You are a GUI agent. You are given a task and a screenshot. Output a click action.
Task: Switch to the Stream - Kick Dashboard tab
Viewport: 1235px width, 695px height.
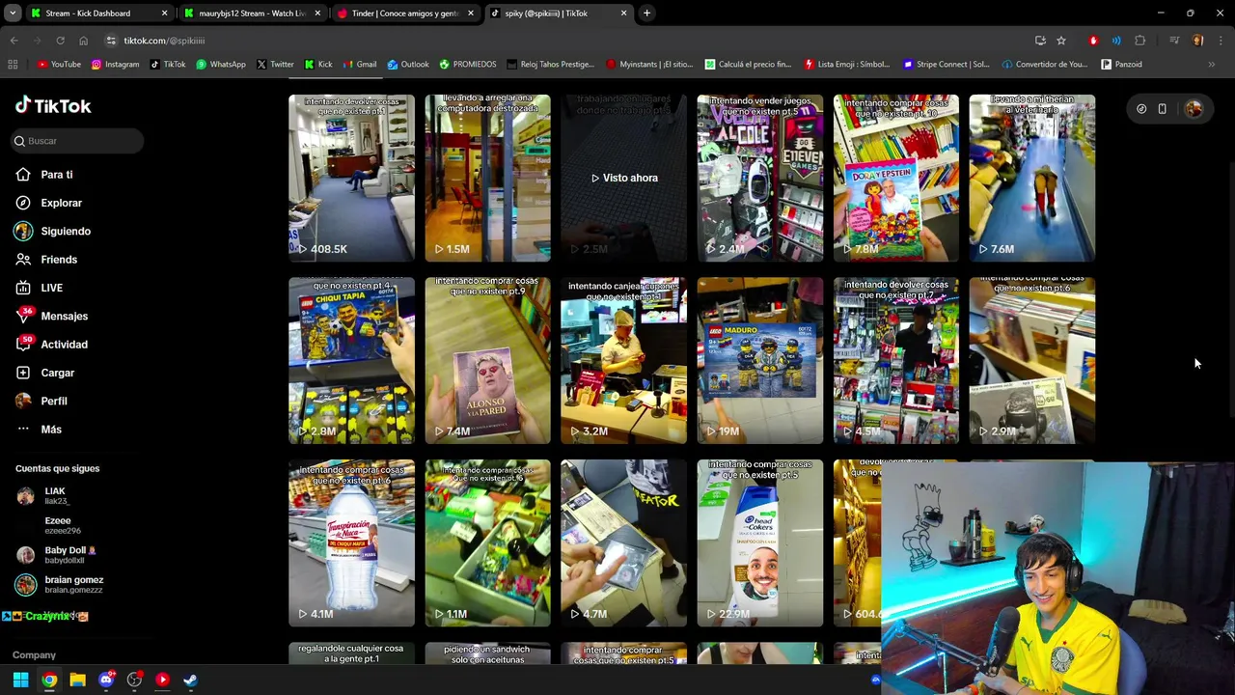pyautogui.click(x=98, y=14)
